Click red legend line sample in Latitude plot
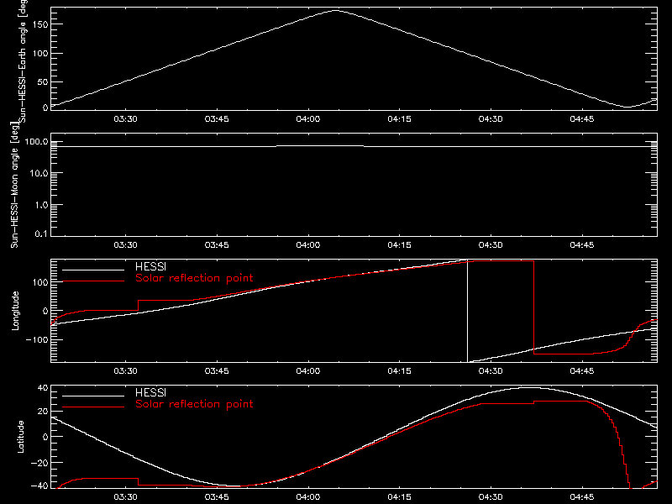The height and width of the screenshot is (504, 672). [93, 407]
